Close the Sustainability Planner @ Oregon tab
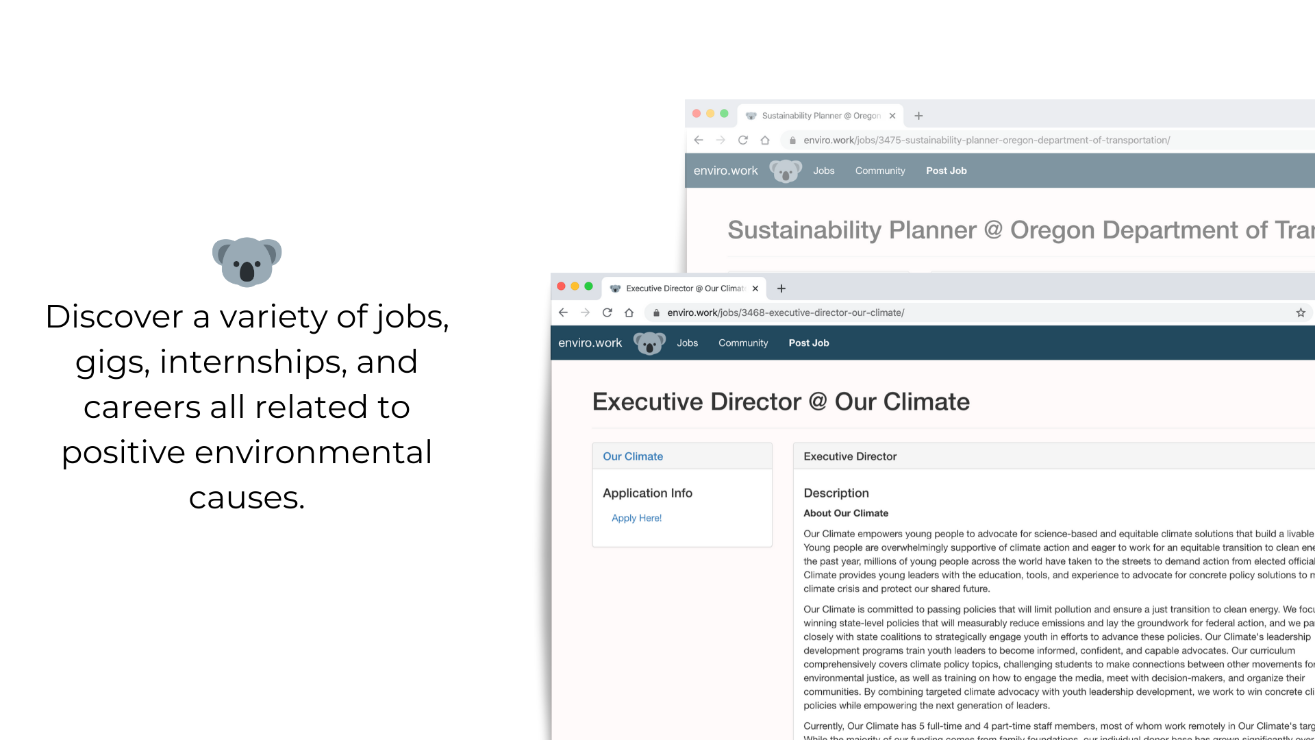 tap(892, 116)
